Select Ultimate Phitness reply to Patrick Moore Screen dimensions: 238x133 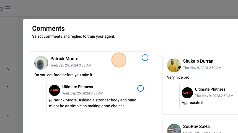tap(141, 88)
